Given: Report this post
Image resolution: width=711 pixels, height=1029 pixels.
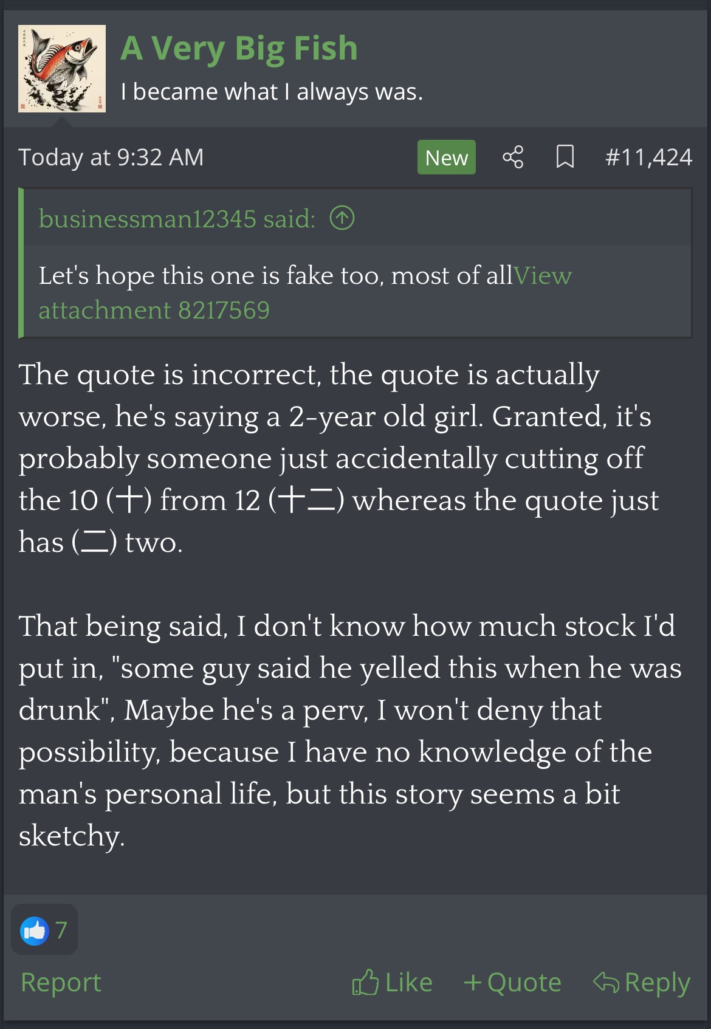Looking at the screenshot, I should click(x=61, y=983).
